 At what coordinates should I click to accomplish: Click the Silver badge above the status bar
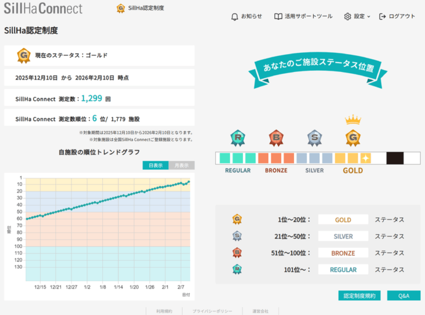pyautogui.click(x=314, y=137)
